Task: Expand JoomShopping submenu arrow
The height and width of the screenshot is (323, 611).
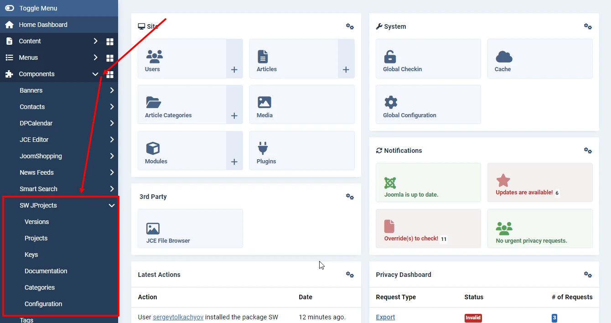Action: (112, 156)
